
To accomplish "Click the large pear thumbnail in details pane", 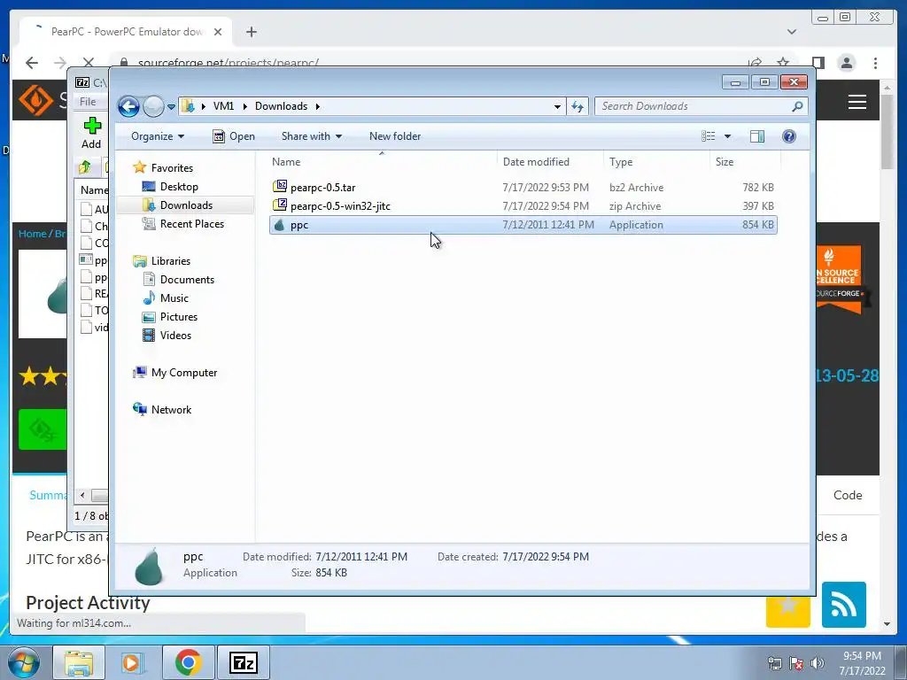I will (x=149, y=566).
